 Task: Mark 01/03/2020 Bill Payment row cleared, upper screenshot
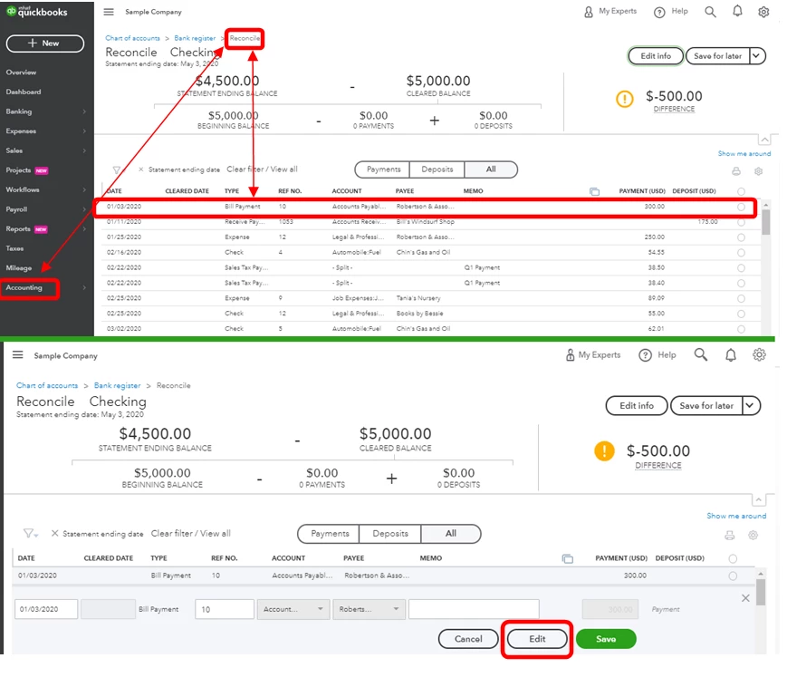point(741,207)
